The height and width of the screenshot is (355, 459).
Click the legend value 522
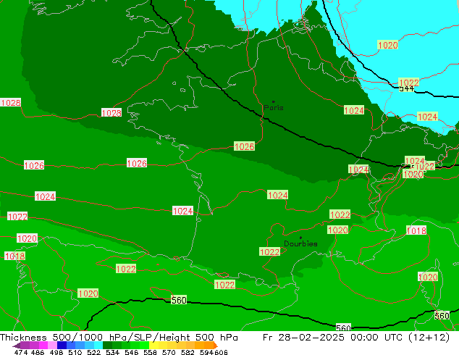point(93,352)
